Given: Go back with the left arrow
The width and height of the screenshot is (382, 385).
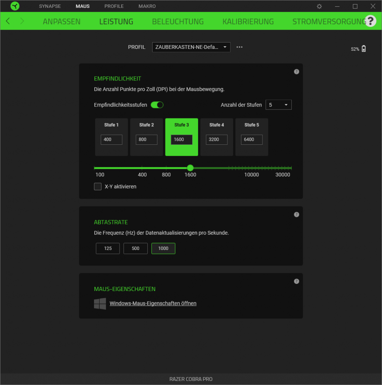Looking at the screenshot, I should point(8,21).
